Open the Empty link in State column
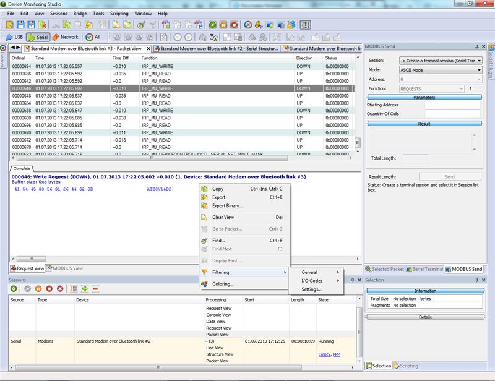 point(324,354)
